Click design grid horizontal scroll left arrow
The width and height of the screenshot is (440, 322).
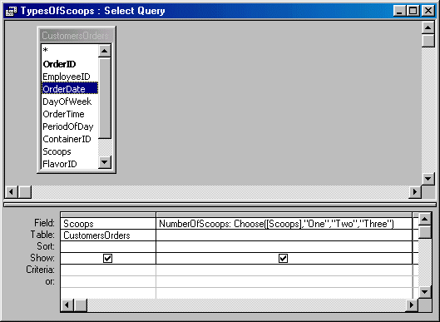pos(67,305)
